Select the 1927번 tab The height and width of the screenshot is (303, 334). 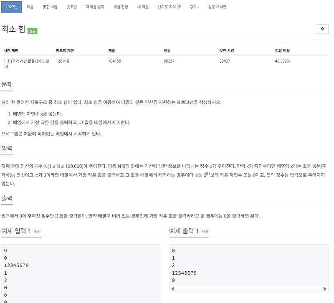coord(12,7)
